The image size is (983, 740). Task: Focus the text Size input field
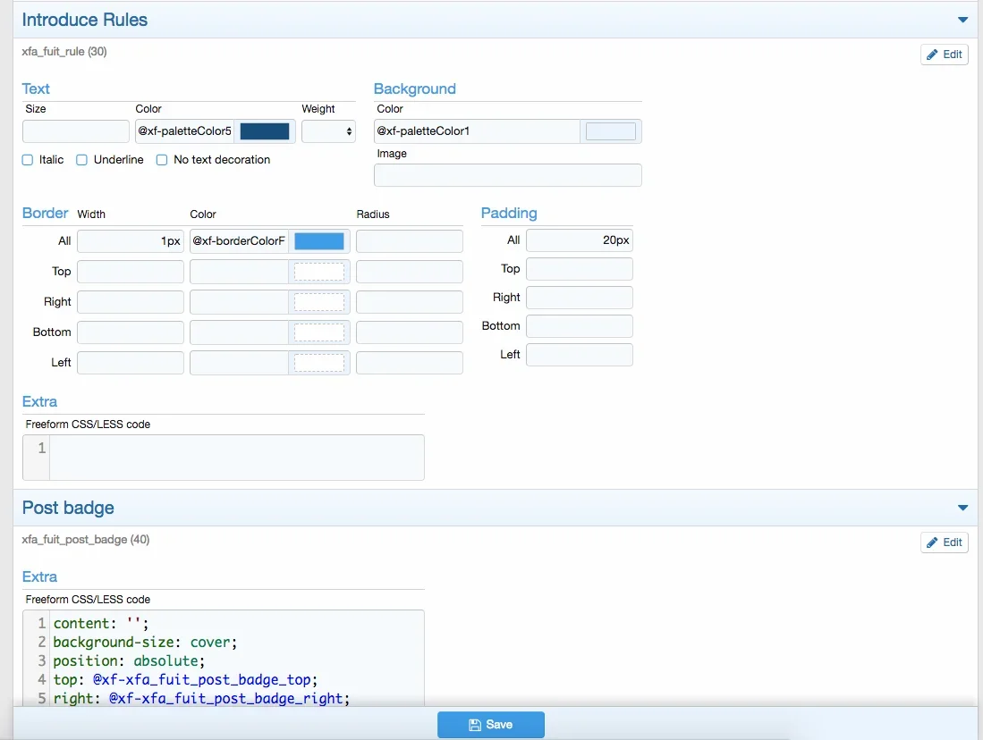76,131
